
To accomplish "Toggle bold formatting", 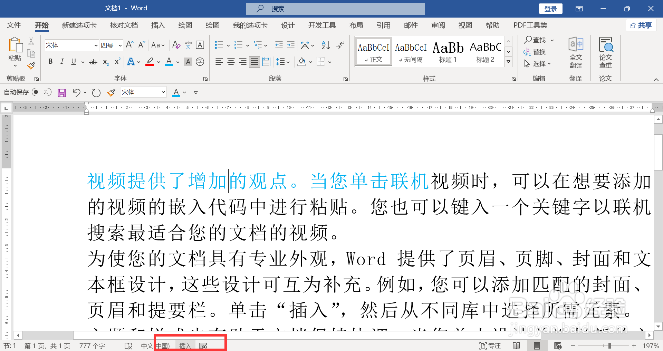I will (x=50, y=62).
